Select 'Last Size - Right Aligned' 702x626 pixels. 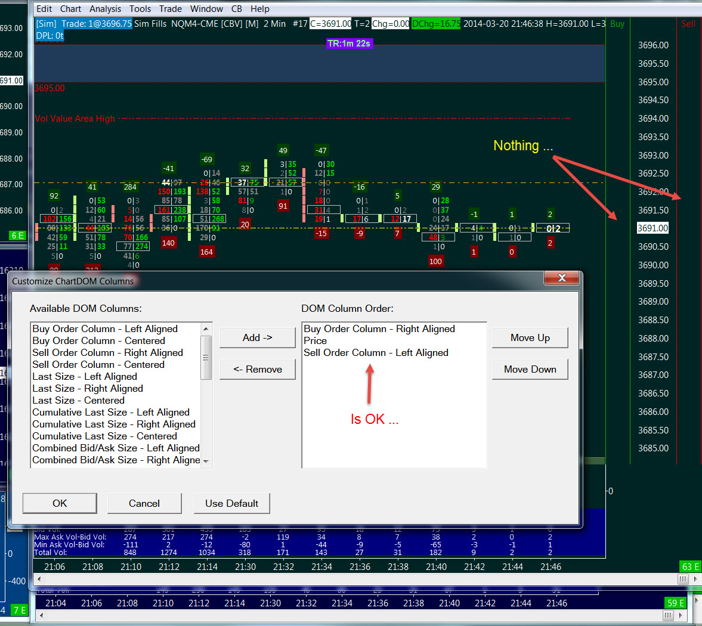(87, 388)
